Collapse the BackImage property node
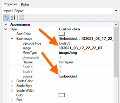This screenshot has height=103, width=120. (12, 39)
